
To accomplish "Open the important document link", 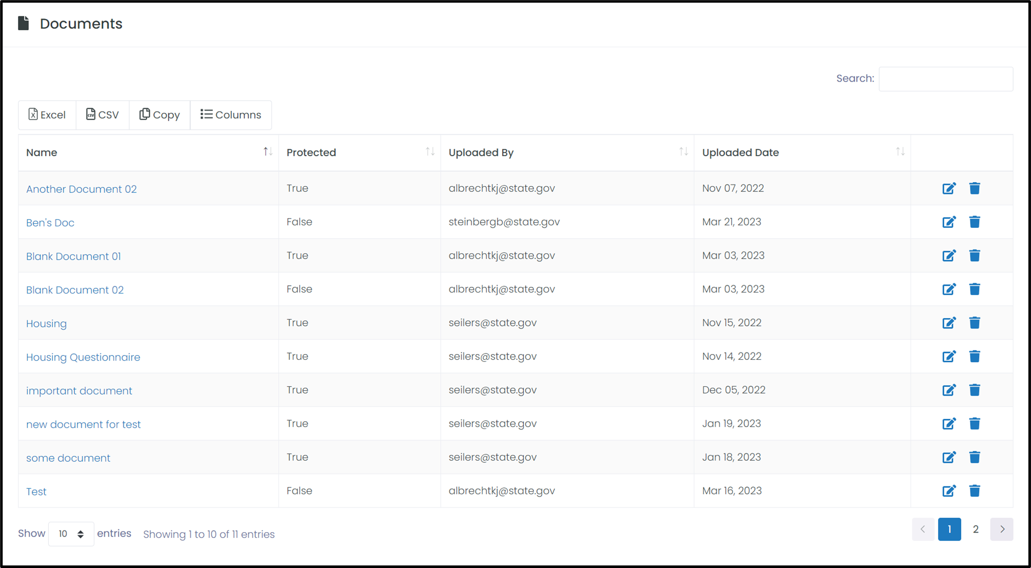I will pyautogui.click(x=79, y=390).
